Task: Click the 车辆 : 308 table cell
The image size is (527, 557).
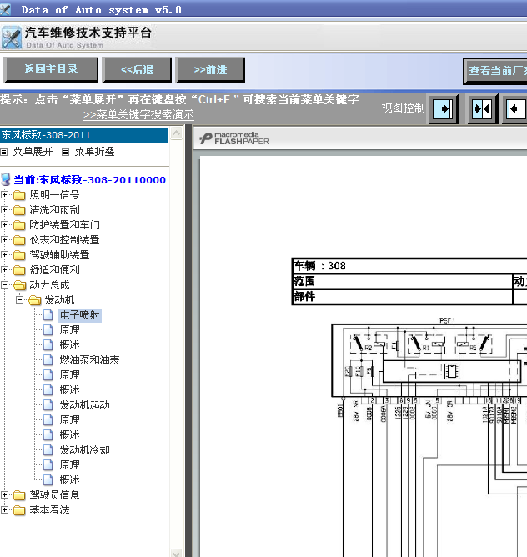Action: pyautogui.click(x=409, y=266)
